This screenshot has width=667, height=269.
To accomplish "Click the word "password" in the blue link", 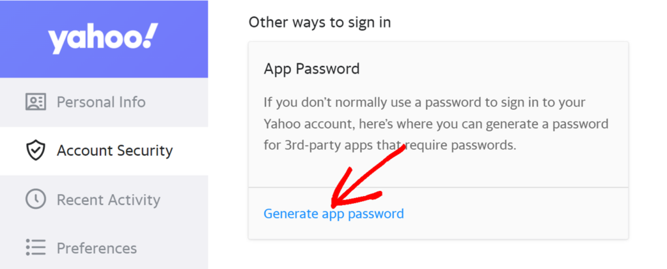I will (376, 214).
